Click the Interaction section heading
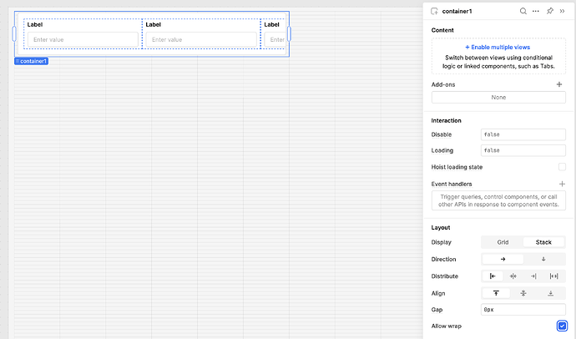Screen dimensions: 576x339 [446, 120]
